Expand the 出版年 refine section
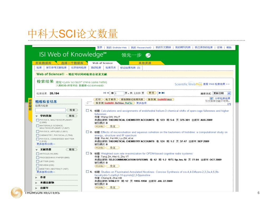270x203 pixels. (x=36, y=188)
